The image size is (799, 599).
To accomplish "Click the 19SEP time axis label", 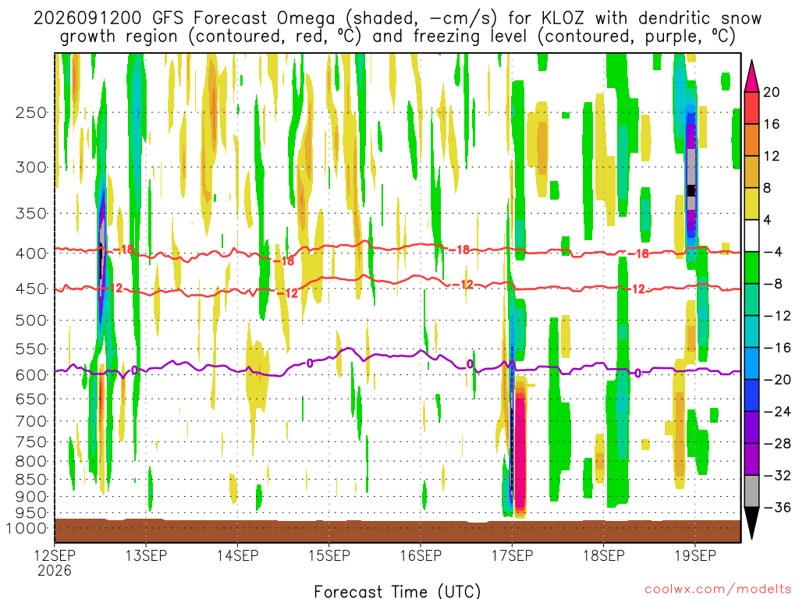I will (x=695, y=555).
